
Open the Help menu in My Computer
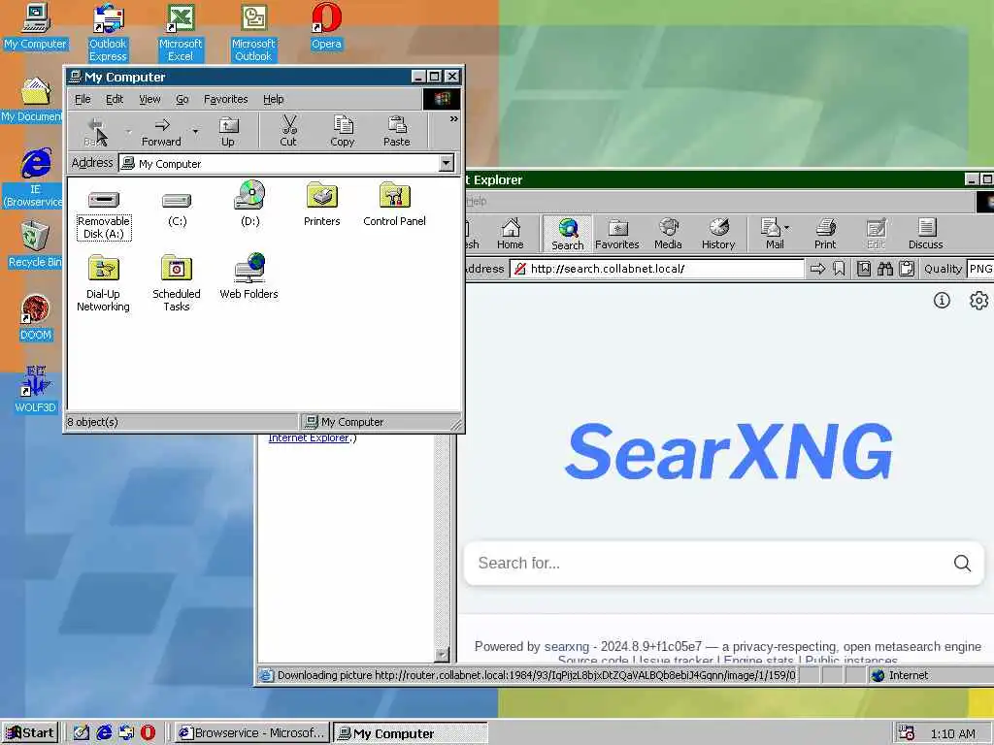[273, 99]
